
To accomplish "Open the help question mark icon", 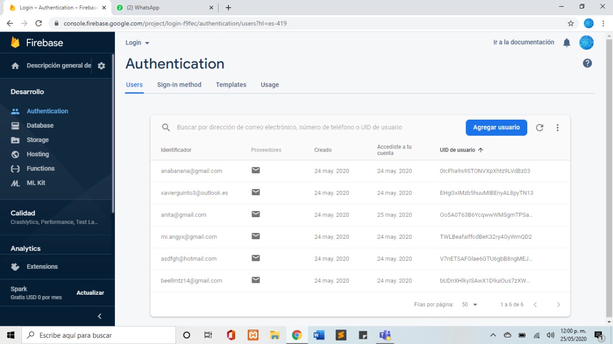I will pyautogui.click(x=588, y=63).
